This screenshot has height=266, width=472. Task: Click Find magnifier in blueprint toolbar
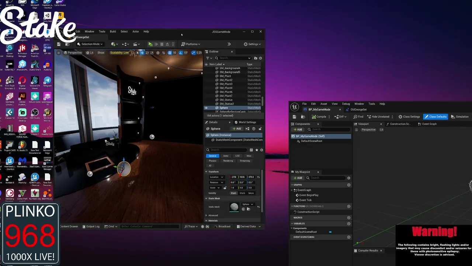(358, 117)
